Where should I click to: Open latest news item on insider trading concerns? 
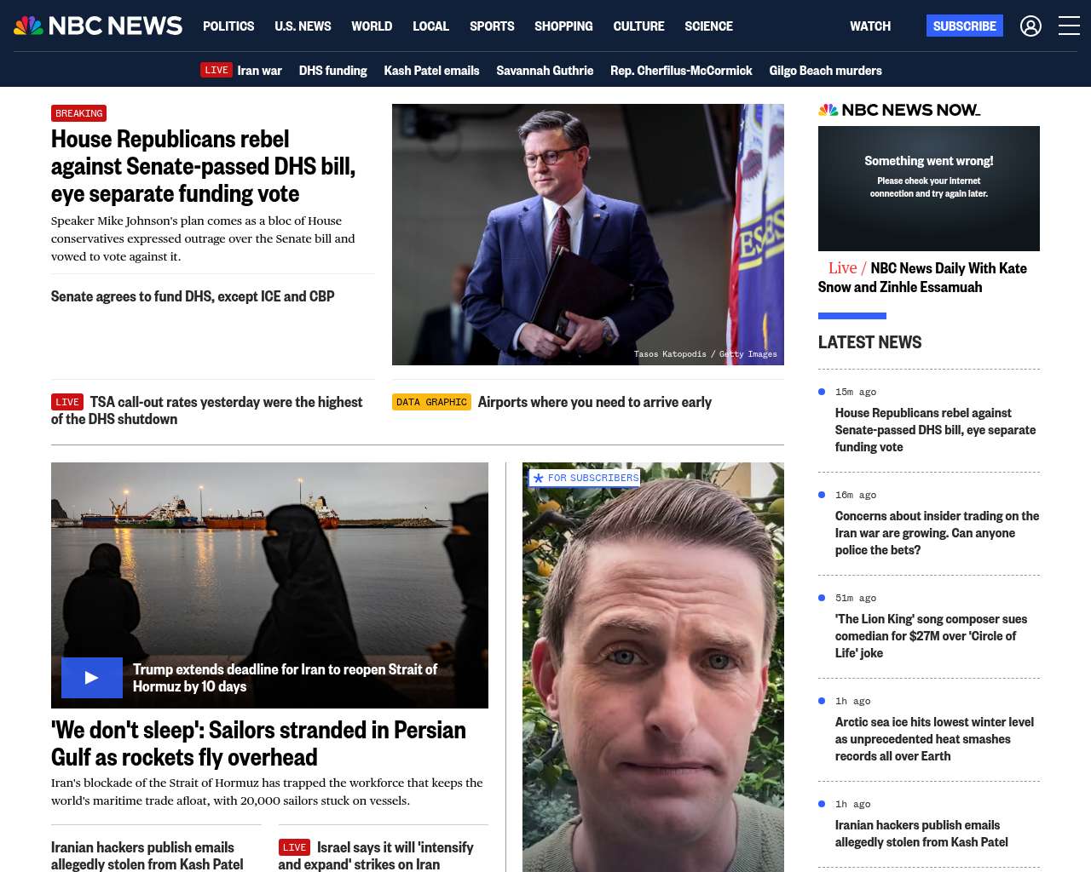point(937,533)
